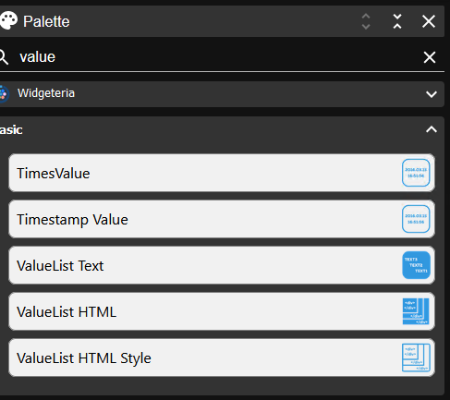Click the ValueList Text blue icon
The width and height of the screenshot is (450, 400).
click(416, 265)
